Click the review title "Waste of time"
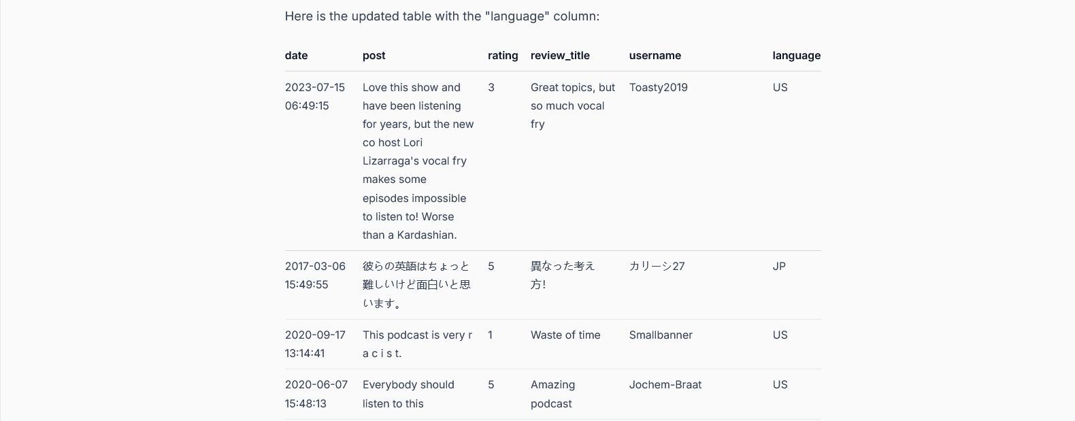The width and height of the screenshot is (1075, 421). (565, 335)
